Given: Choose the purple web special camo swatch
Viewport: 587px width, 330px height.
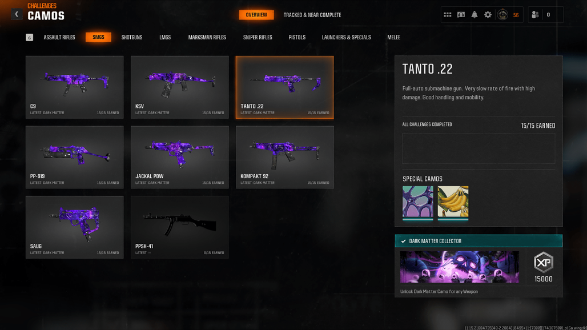Looking at the screenshot, I should point(418,202).
